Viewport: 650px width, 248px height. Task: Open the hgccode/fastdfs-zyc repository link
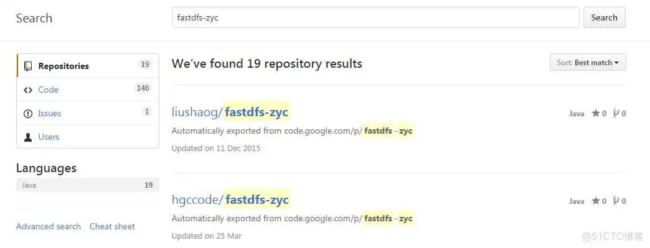click(230, 200)
